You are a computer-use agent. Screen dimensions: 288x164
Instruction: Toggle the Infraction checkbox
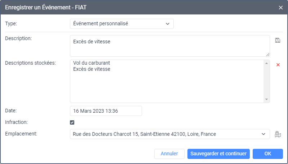pos(72,122)
